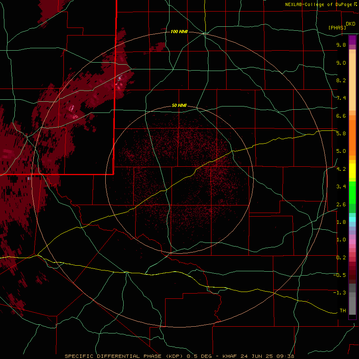Click the 7.4 scale value
The height and width of the screenshot is (359, 359).
[x=341, y=98]
